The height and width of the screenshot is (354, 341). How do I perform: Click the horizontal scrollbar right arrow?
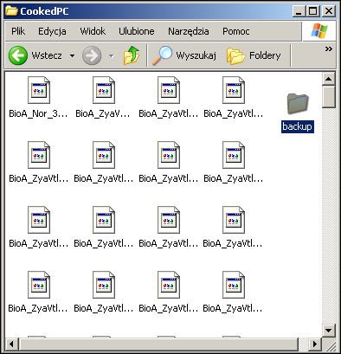point(314,344)
